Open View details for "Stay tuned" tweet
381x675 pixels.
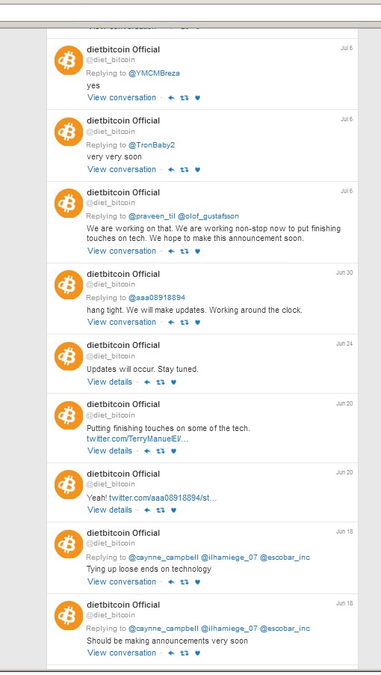pos(110,382)
